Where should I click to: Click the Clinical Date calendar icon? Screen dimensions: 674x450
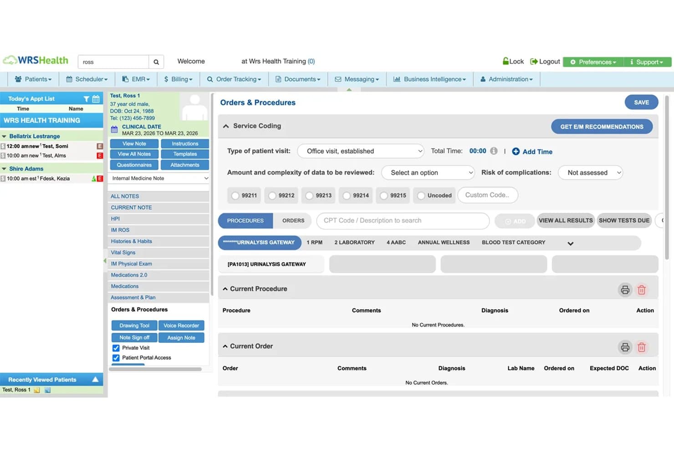[114, 130]
